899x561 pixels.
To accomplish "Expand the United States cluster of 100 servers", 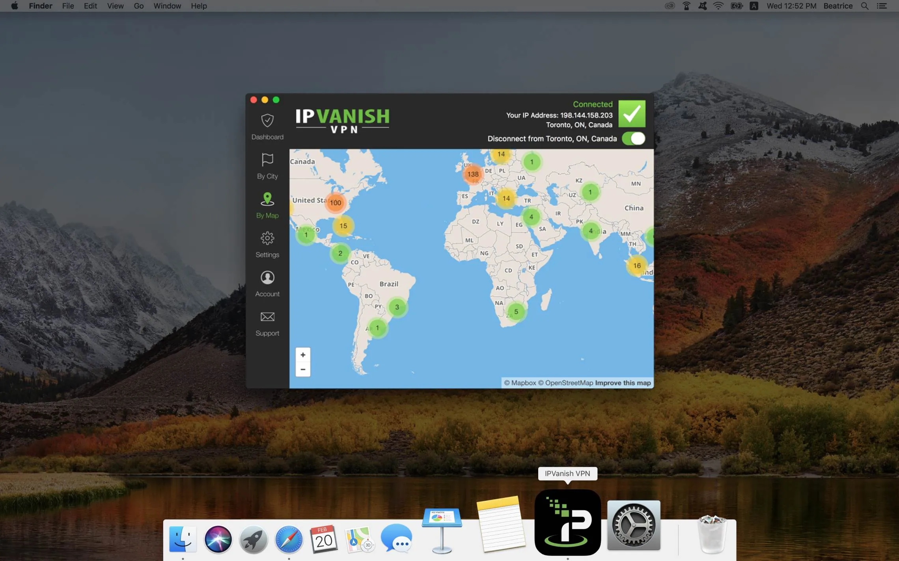I will pos(336,203).
